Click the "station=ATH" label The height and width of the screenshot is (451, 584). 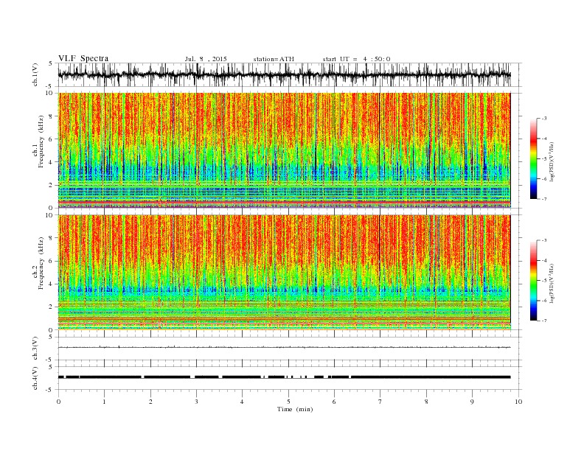pyautogui.click(x=274, y=59)
